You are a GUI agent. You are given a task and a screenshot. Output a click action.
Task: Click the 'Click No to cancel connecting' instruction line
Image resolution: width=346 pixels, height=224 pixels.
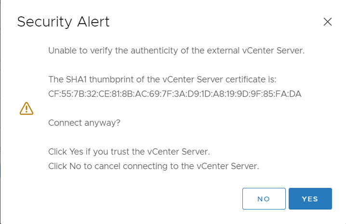point(154,166)
